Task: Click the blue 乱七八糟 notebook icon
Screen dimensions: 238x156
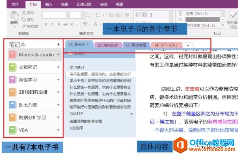Action: [x=13, y=105]
